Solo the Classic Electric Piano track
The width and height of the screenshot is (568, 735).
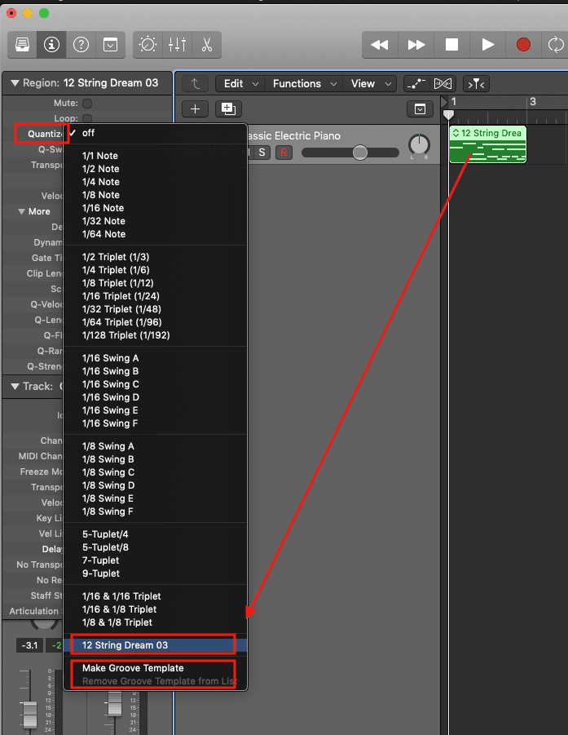click(x=262, y=153)
